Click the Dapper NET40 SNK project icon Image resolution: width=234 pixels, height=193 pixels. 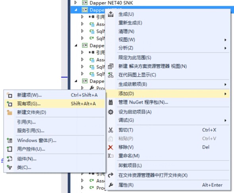(85, 3)
